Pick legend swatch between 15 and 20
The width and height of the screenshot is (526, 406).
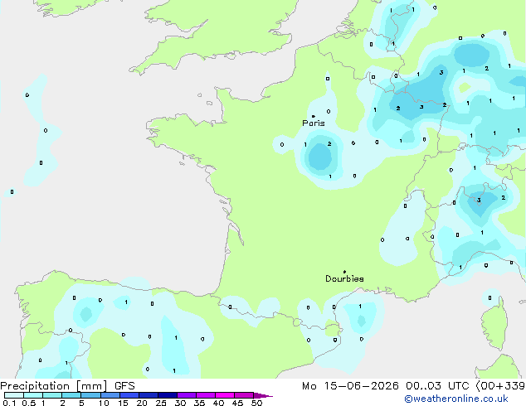pyautogui.click(x=129, y=395)
